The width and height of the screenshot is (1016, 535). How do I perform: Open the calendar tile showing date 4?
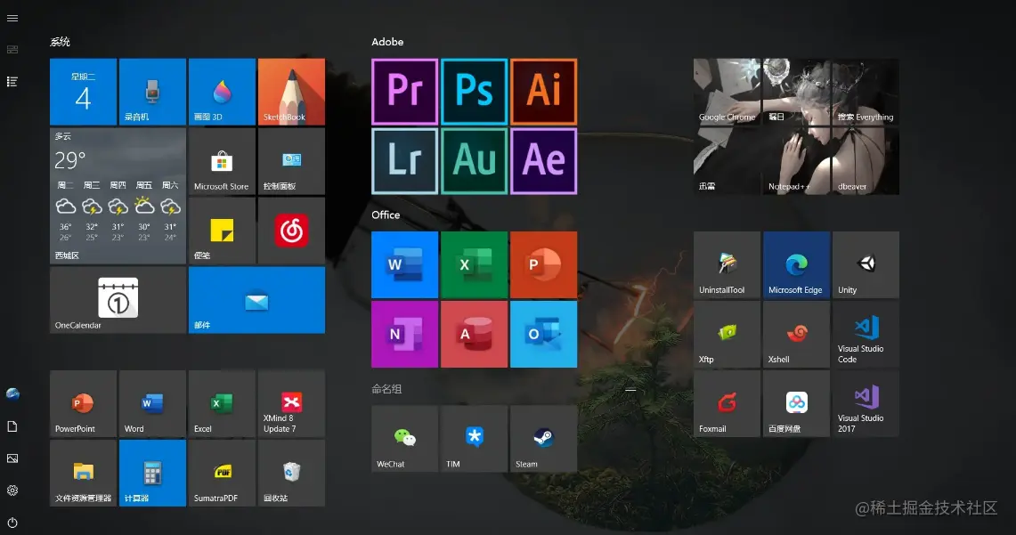click(83, 92)
